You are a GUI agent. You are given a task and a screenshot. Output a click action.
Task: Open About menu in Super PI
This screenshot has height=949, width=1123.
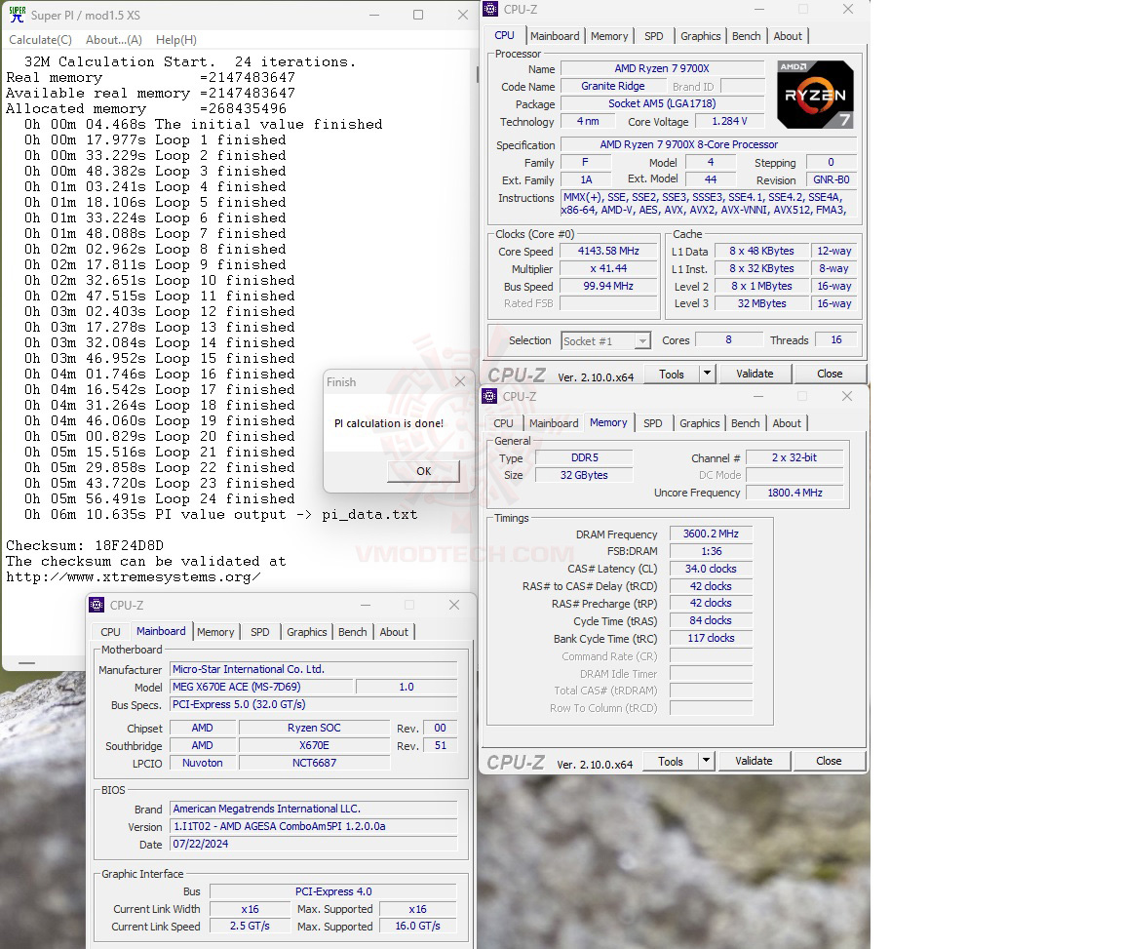(x=114, y=40)
